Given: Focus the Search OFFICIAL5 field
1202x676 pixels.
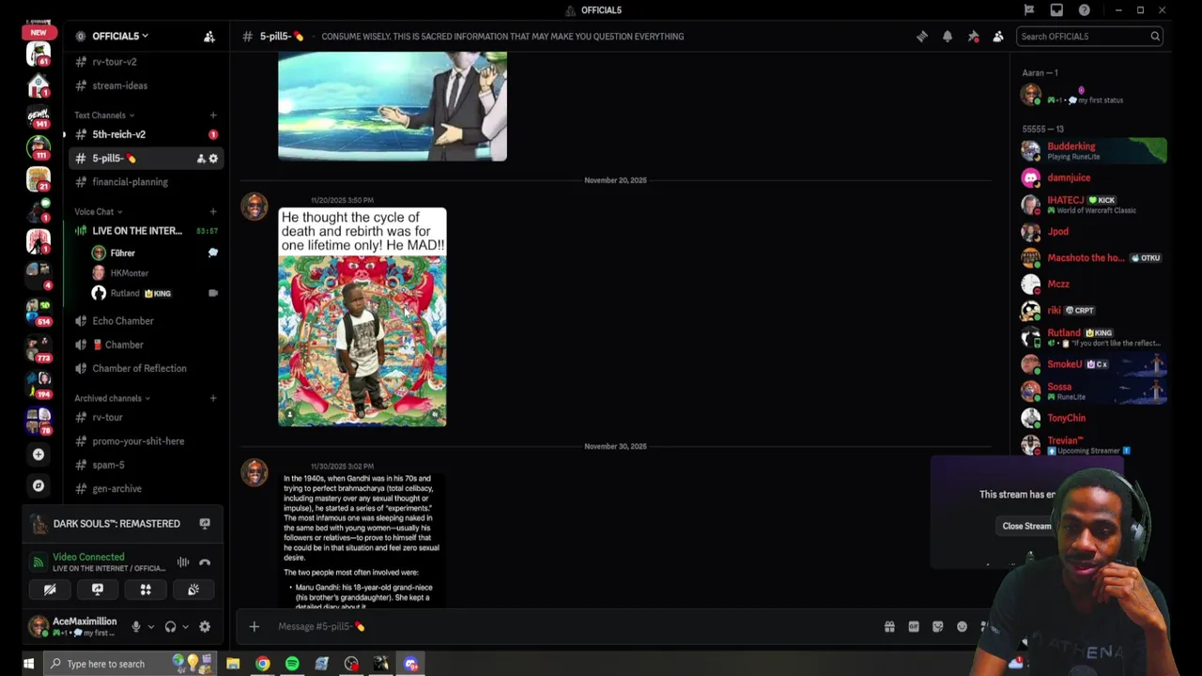Looking at the screenshot, I should (1090, 37).
